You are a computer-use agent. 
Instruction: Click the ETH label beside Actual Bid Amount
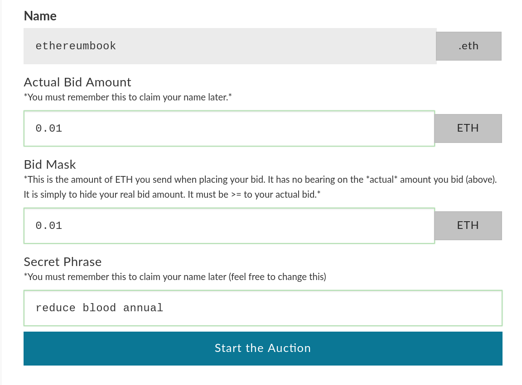click(x=468, y=128)
